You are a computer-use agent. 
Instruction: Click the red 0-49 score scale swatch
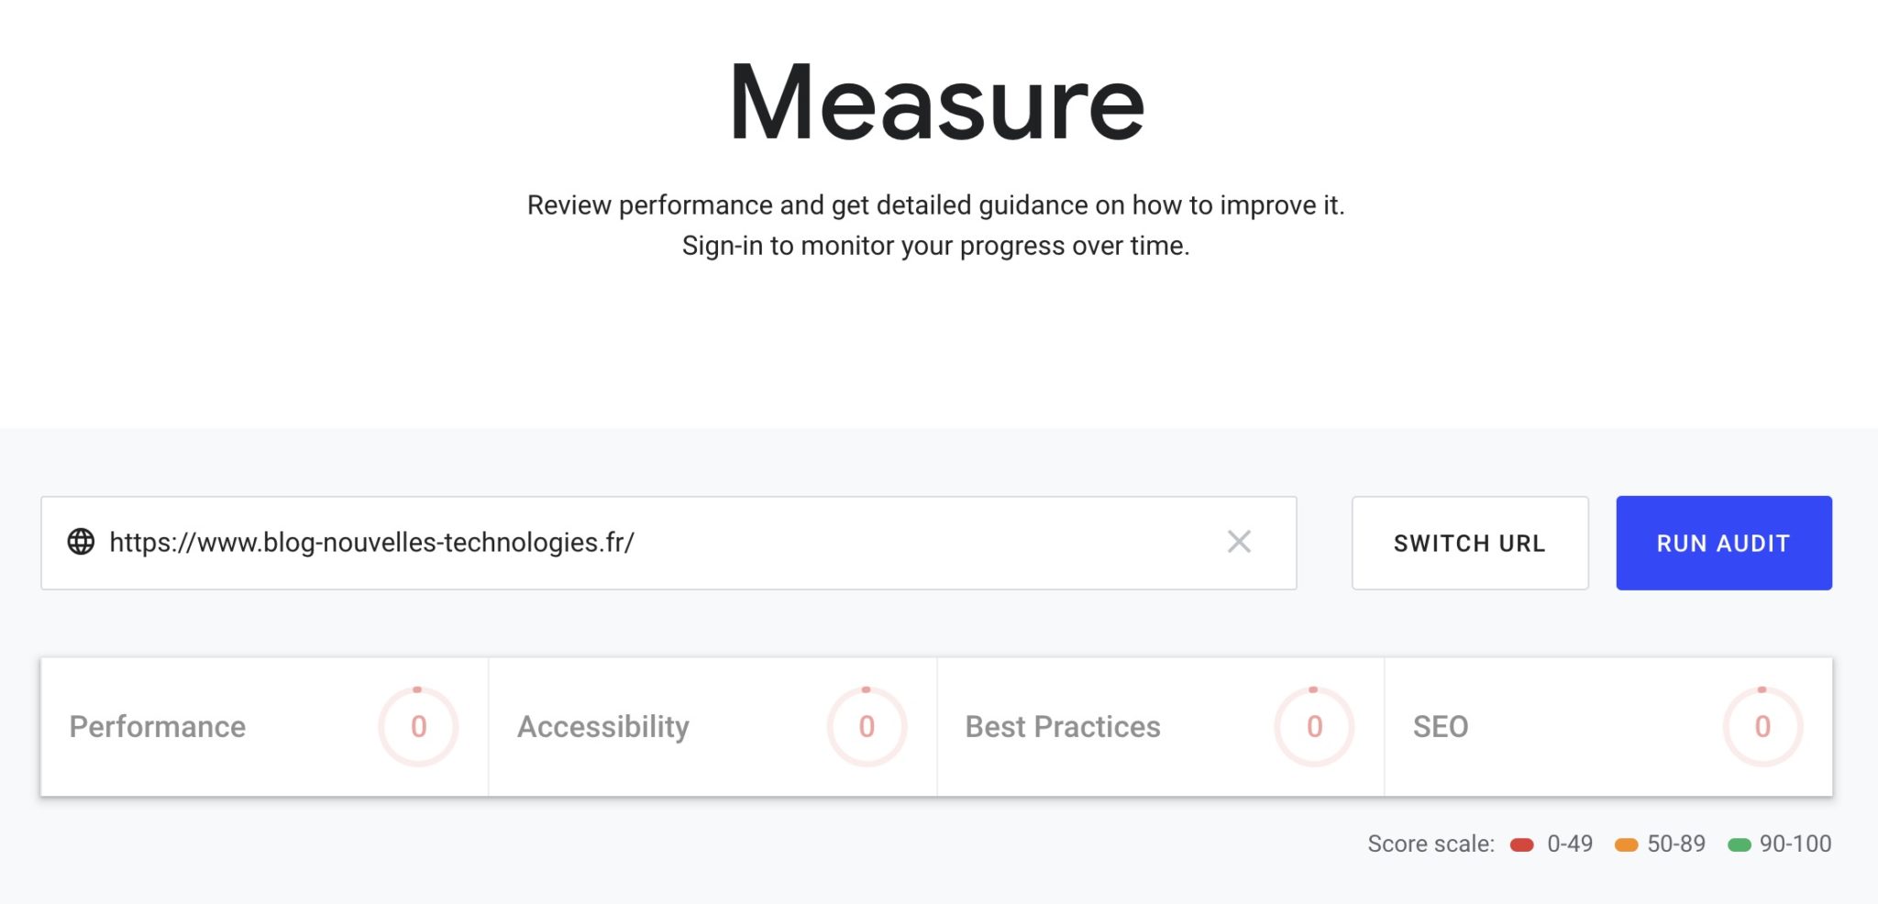1522,844
